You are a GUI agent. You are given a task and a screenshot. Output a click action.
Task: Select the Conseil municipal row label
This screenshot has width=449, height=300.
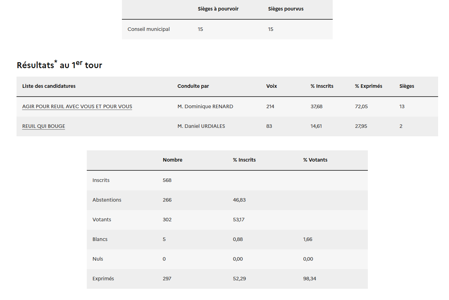coord(149,29)
